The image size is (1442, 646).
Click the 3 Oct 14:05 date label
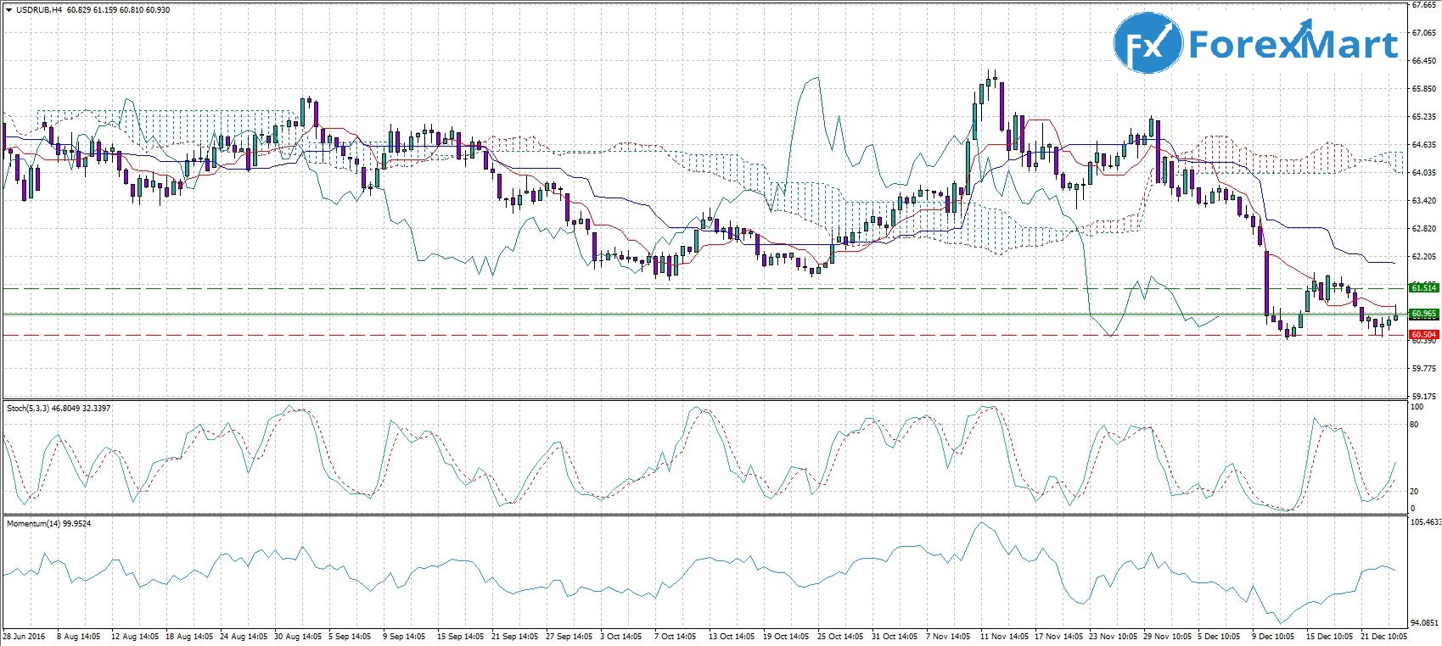622,636
